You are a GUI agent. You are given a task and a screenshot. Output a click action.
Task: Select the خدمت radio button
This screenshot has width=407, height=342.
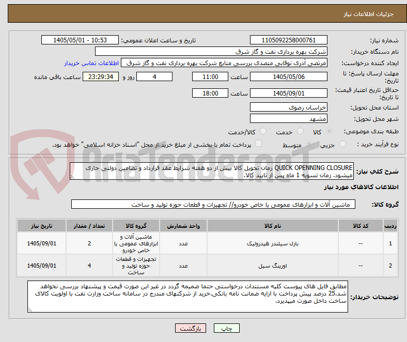(300, 131)
